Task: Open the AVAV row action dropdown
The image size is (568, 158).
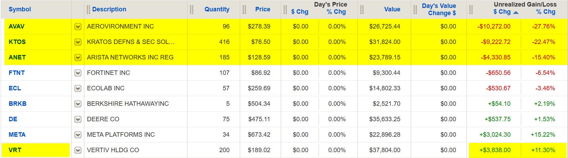Action: coord(78,26)
